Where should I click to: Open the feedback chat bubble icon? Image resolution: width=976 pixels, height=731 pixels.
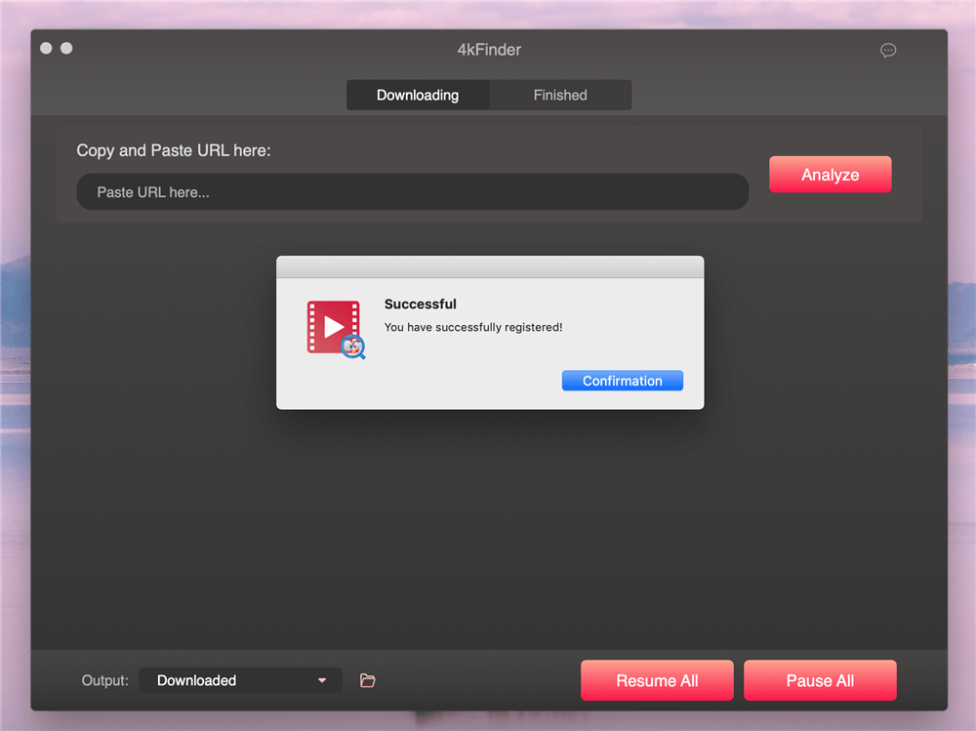point(888,51)
